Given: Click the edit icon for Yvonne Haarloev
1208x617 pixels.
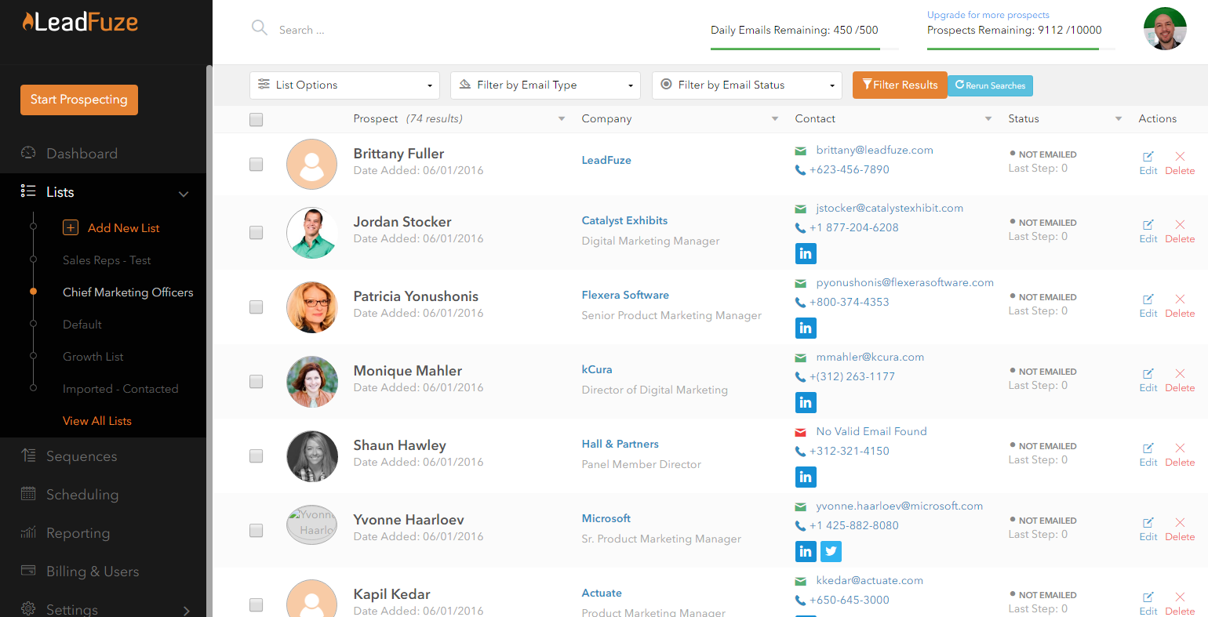Looking at the screenshot, I should (1148, 522).
